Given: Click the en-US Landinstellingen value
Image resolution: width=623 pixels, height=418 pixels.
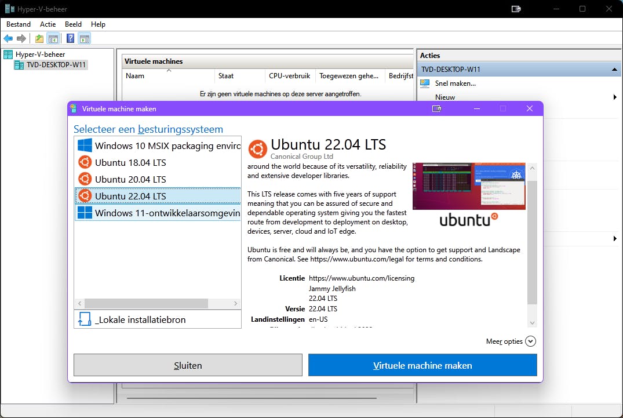Looking at the screenshot, I should click(x=318, y=319).
